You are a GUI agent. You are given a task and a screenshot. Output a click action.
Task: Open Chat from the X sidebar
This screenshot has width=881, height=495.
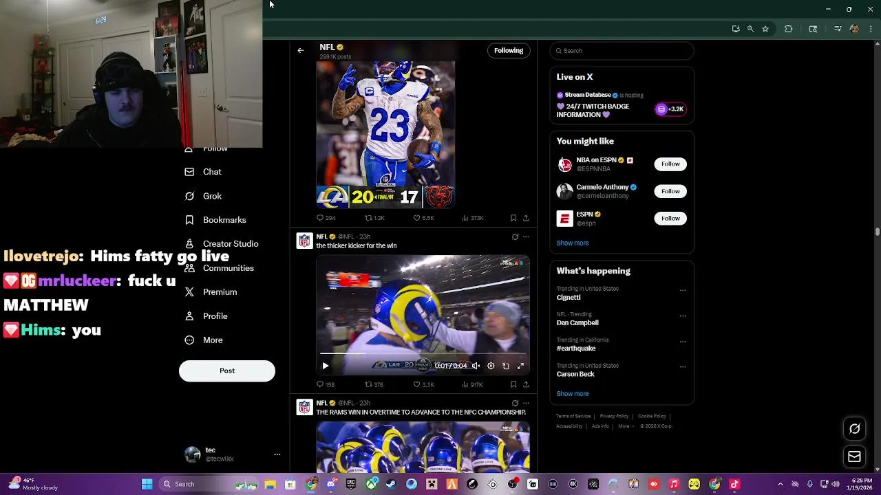click(x=203, y=172)
